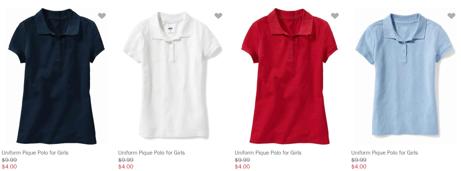Screen dimensions: 461x171
Task: Favorite the white polo with its heart icon
Action: pyautogui.click(x=218, y=16)
